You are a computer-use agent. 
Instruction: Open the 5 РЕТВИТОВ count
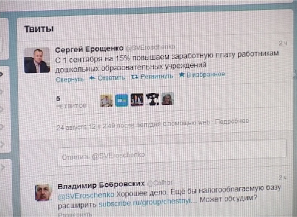71,102
